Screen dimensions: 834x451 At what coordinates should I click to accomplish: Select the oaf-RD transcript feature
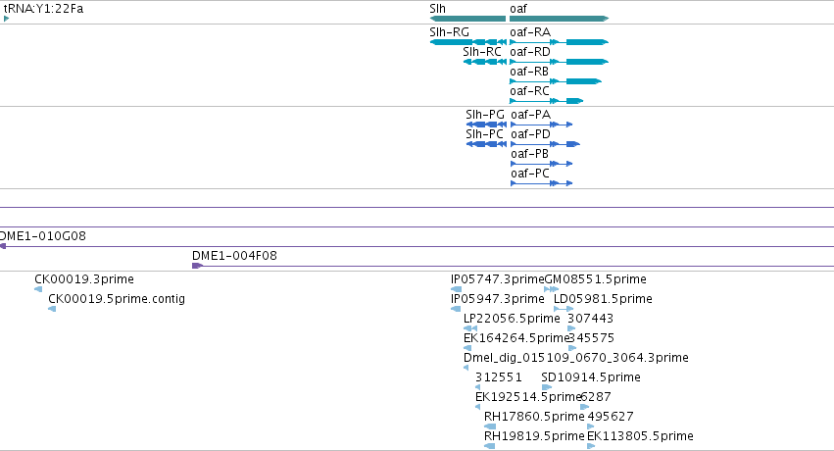(559, 62)
